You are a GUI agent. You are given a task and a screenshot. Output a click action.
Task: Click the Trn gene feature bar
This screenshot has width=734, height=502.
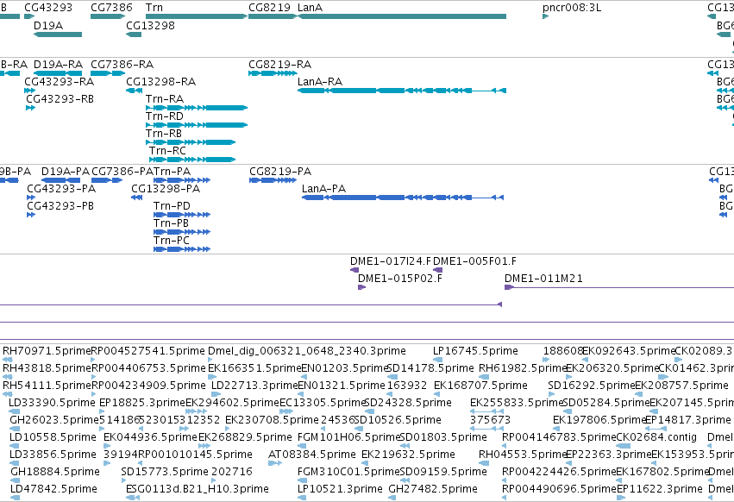tap(197, 16)
